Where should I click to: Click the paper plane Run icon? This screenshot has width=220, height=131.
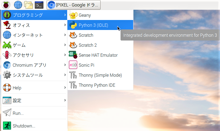[7, 112]
